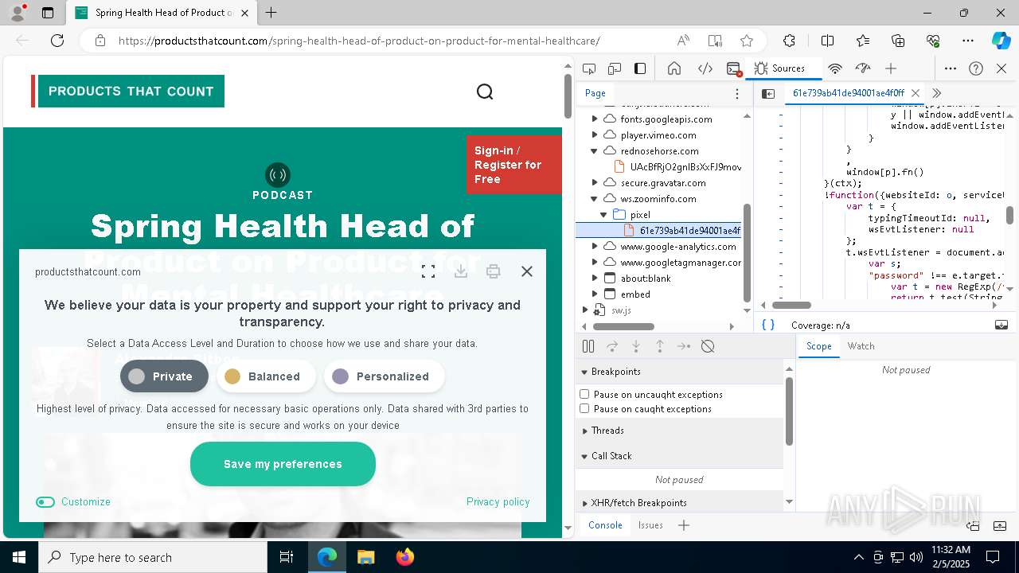This screenshot has height=573, width=1019.
Task: Open Edge browser extensions icon
Action: [x=789, y=41]
